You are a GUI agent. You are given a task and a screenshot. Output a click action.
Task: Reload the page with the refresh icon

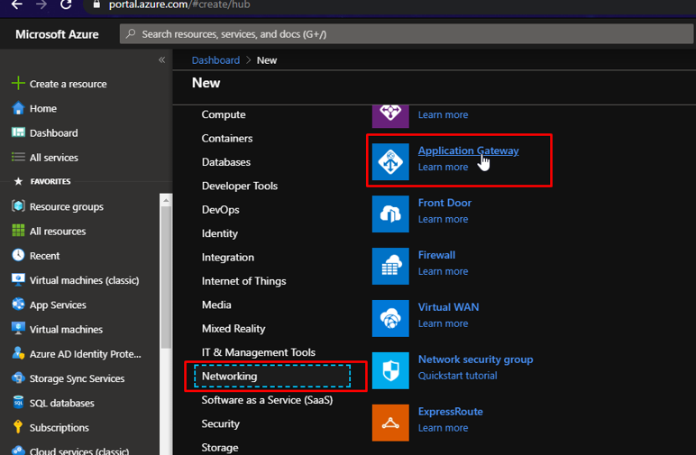(66, 5)
